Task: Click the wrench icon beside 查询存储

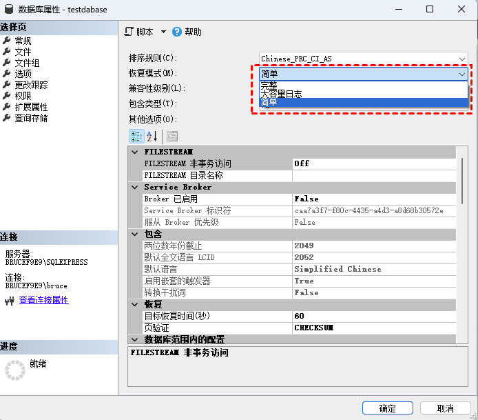Action: [x=7, y=118]
